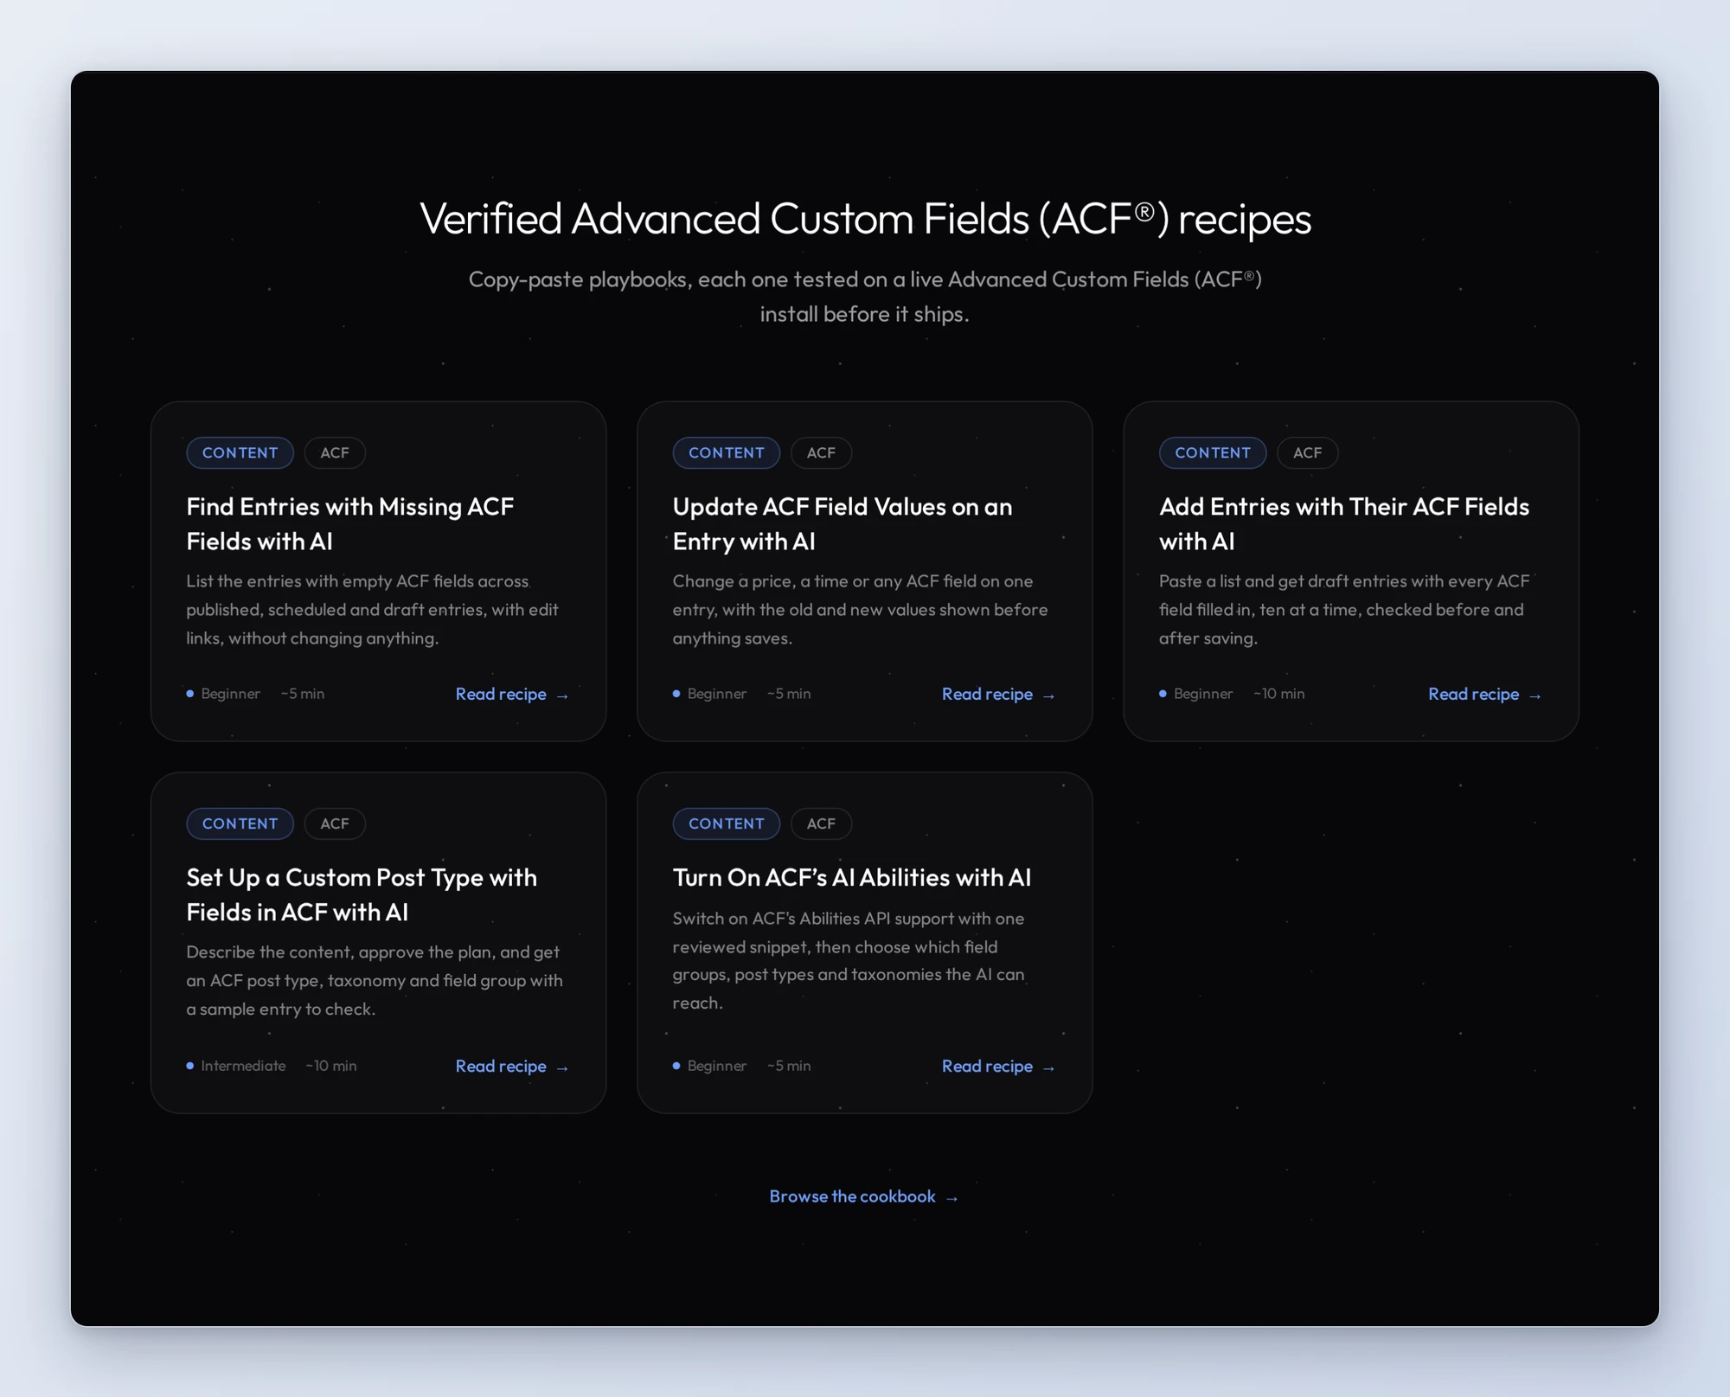The image size is (1730, 1397).
Task: Click description 'Describe the content, approve the plan'
Action: (375, 980)
